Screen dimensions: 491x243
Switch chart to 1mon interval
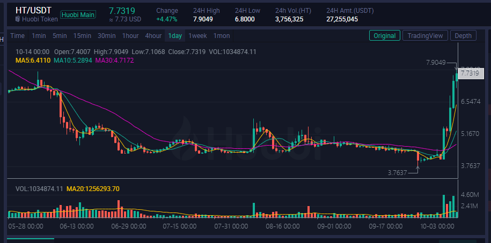(222, 36)
